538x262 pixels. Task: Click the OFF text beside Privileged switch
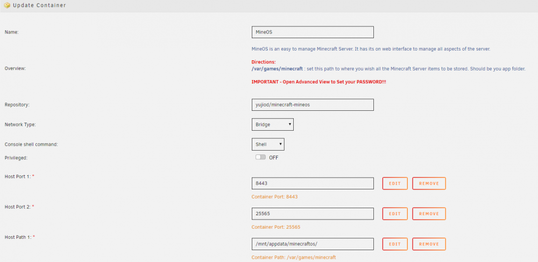coord(273,158)
